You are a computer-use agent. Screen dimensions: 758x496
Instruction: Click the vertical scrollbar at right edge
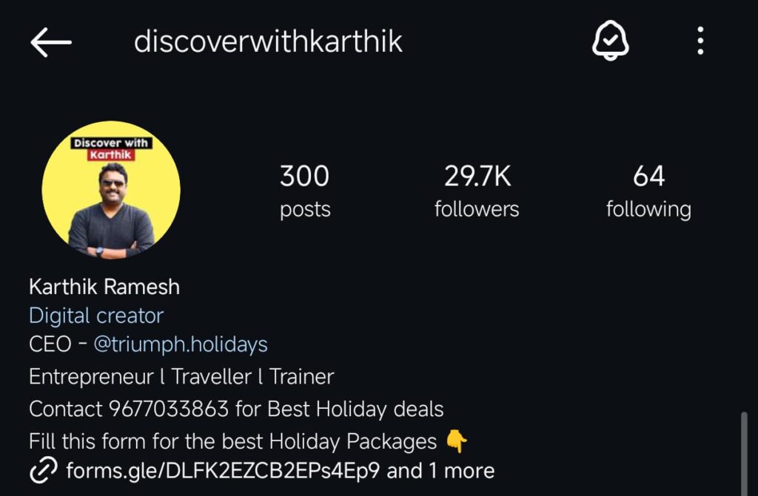click(x=744, y=454)
